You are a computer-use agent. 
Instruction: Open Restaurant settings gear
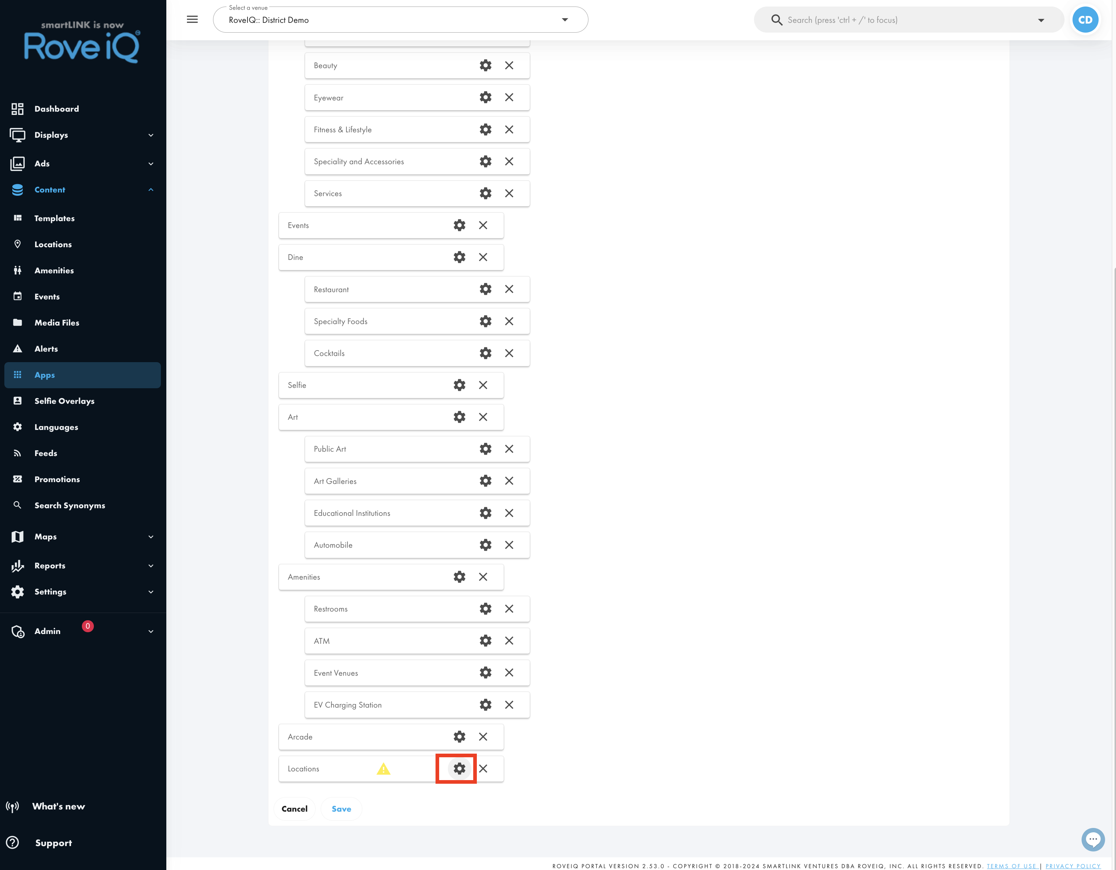click(485, 289)
